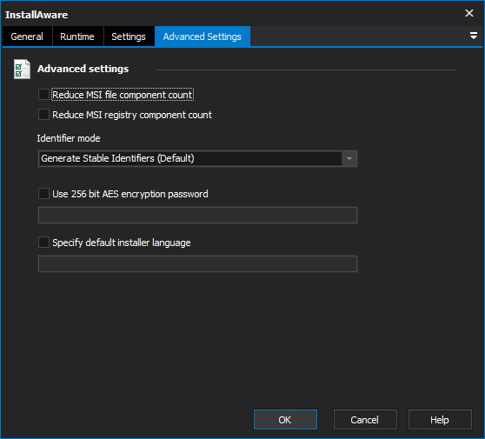Click the Advanced settings heading text
485x439 pixels.
pos(83,69)
